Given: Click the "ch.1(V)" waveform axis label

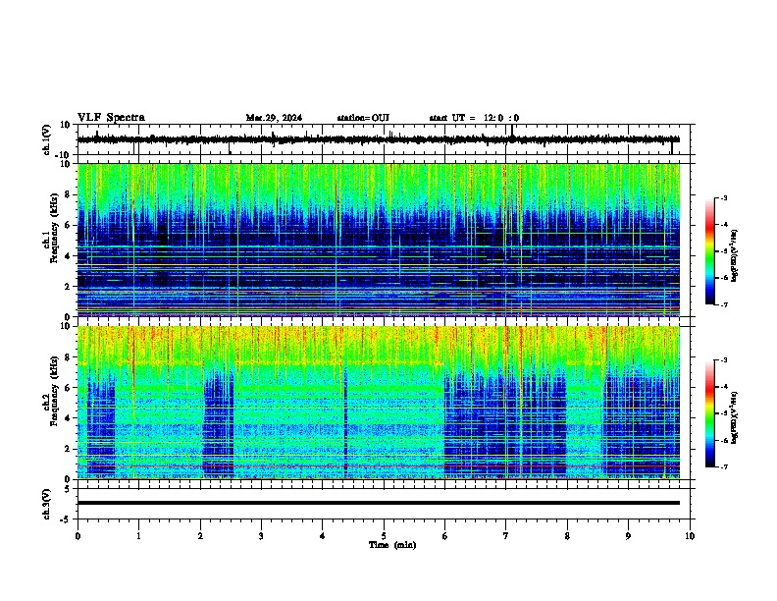Looking at the screenshot, I should click(47, 139).
